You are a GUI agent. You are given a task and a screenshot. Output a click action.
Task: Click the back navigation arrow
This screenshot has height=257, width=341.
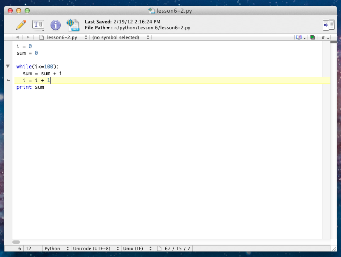point(17,37)
